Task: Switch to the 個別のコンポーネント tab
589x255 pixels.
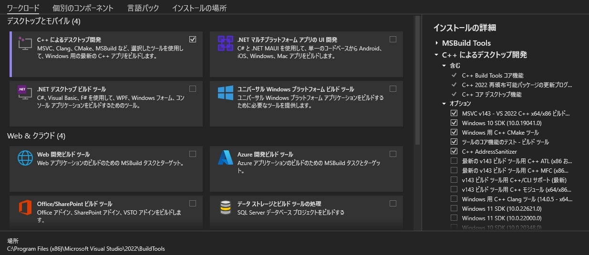Action: pos(83,8)
